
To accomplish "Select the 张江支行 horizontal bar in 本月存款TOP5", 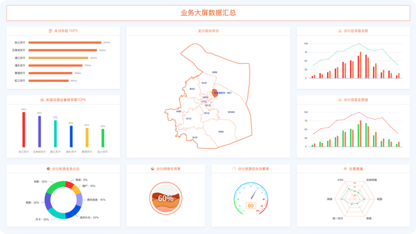I will pyautogui.click(x=65, y=42).
